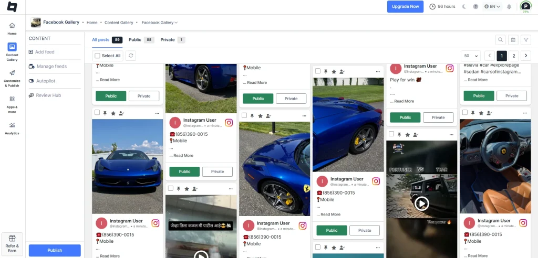Open Add feed in the Content panel

tap(45, 52)
